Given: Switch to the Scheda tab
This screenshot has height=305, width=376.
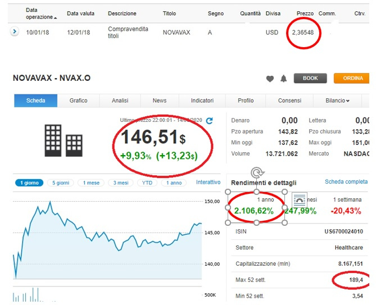Looking at the screenshot, I should tap(36, 101).
